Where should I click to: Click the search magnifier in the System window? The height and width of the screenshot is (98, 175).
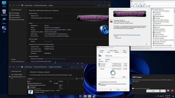(x=109, y=5)
